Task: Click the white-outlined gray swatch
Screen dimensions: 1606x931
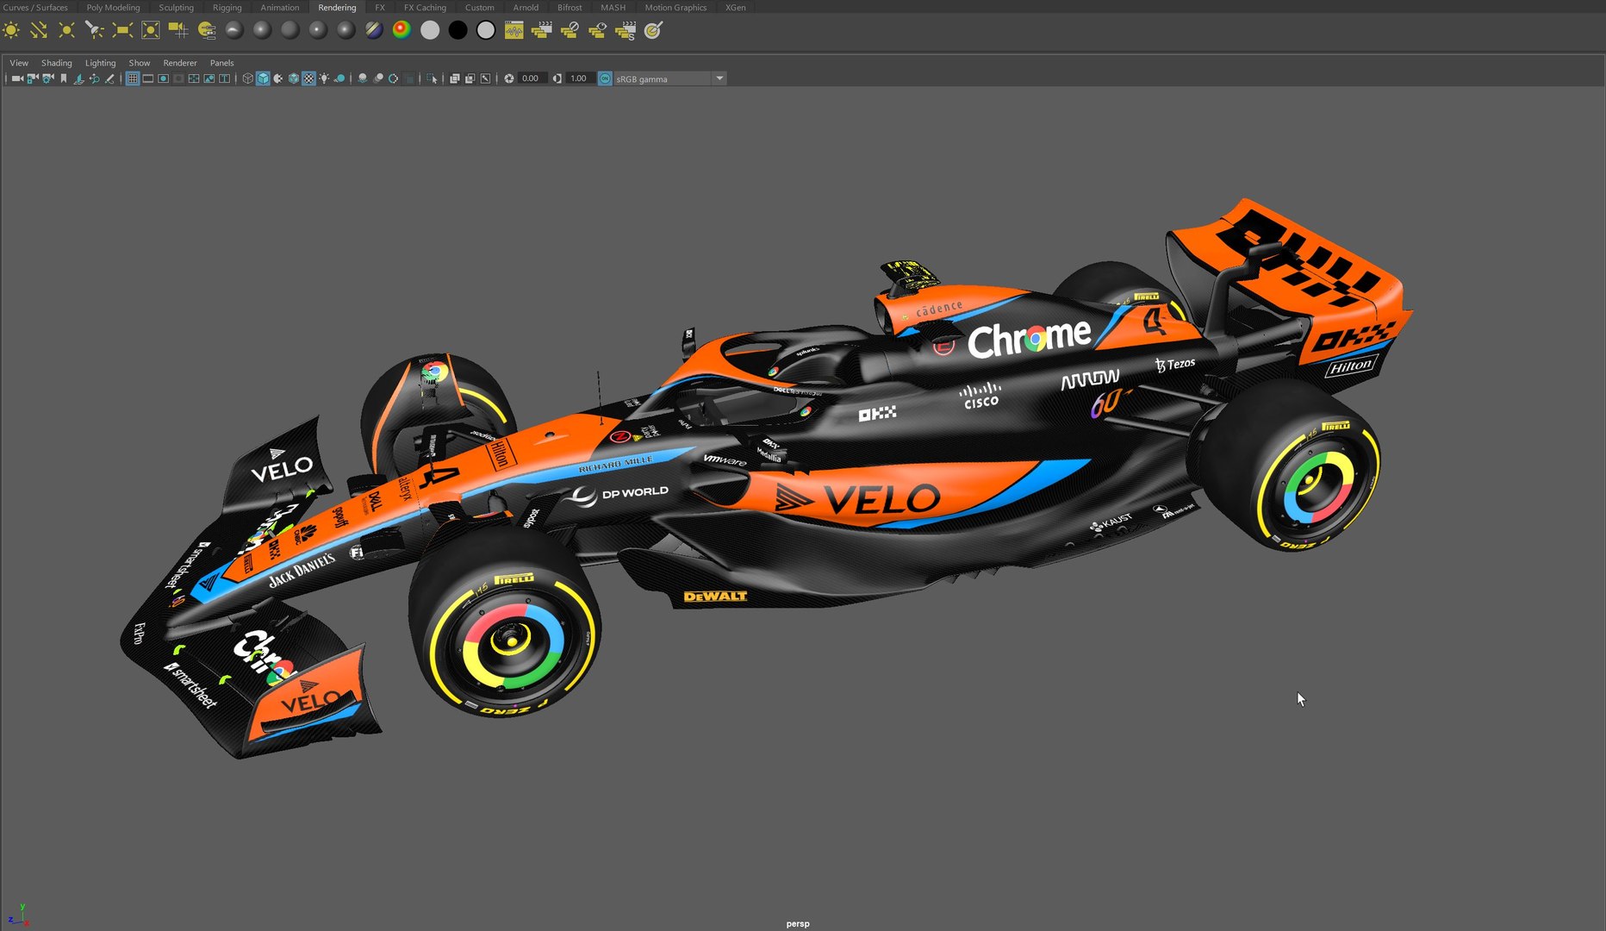Action: click(x=486, y=30)
